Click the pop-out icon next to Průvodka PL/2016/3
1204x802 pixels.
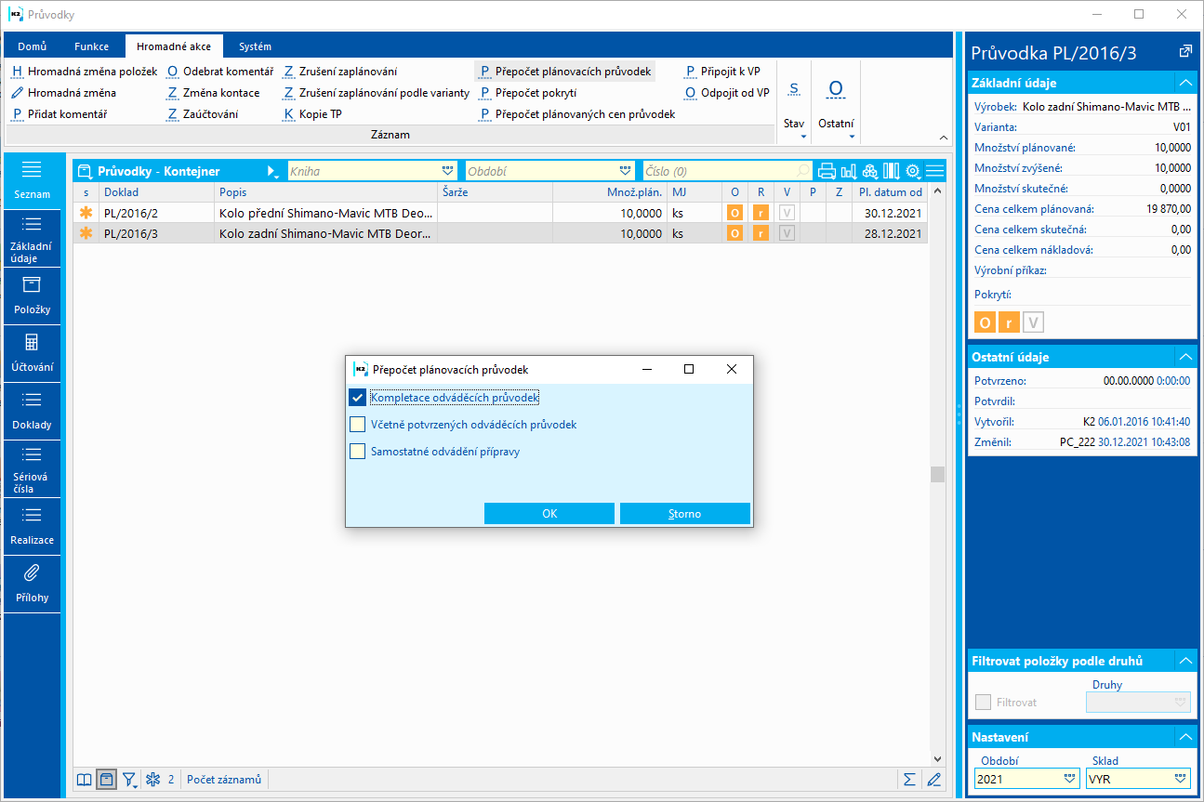click(x=1184, y=52)
